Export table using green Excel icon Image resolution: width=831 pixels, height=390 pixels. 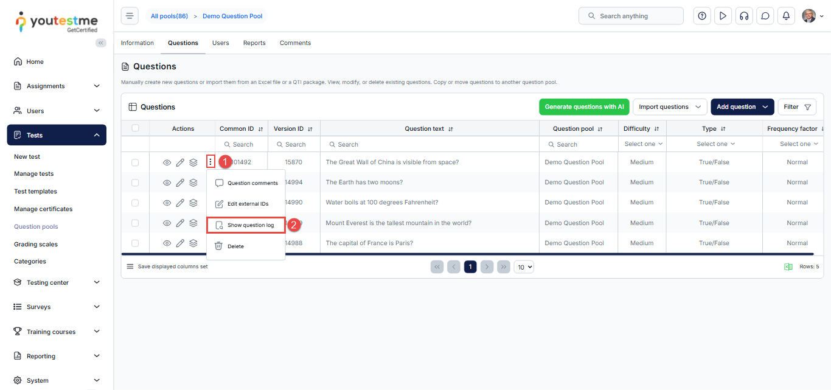click(788, 266)
